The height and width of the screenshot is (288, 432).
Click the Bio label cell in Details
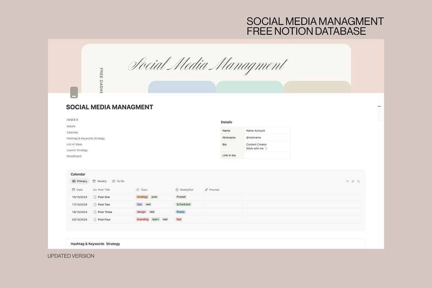233,146
